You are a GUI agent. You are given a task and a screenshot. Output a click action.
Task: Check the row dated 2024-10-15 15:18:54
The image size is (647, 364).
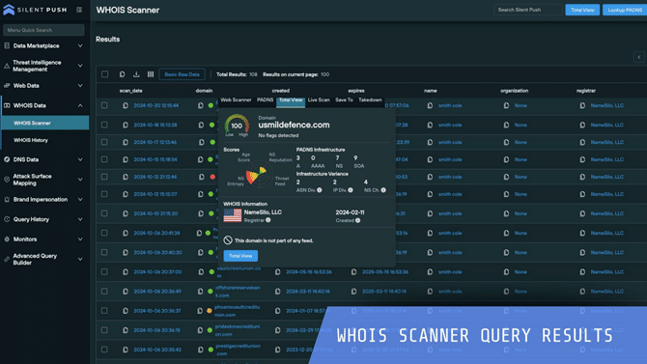(x=104, y=159)
